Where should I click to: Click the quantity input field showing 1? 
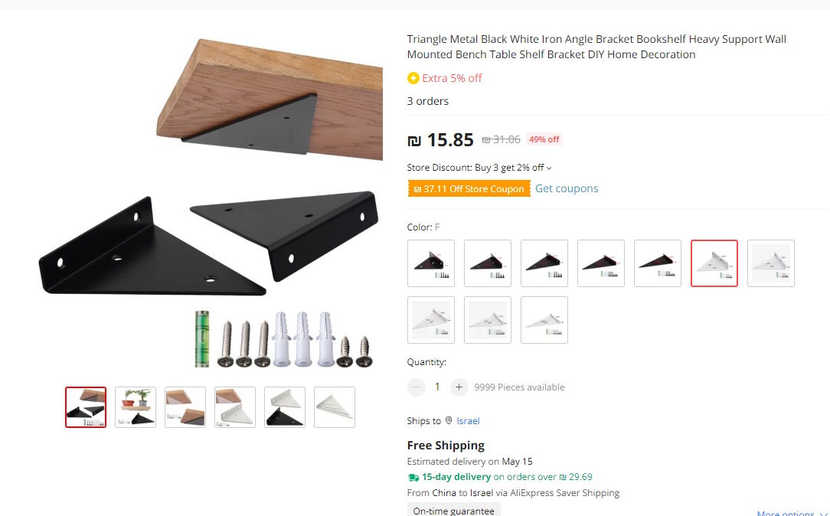click(x=437, y=387)
